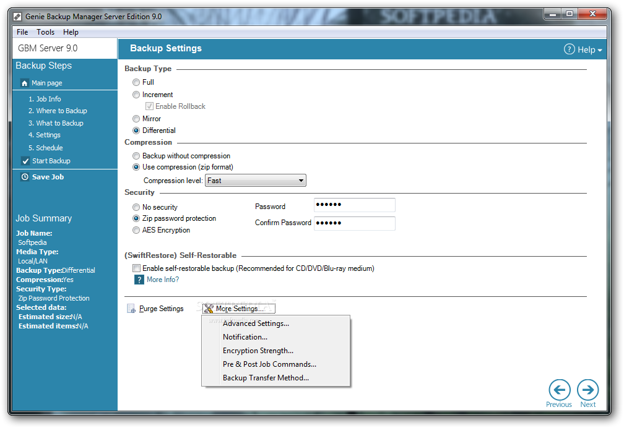This screenshot has height=428, width=624.
Task: Click the Softpedia job name value
Action: (32, 242)
